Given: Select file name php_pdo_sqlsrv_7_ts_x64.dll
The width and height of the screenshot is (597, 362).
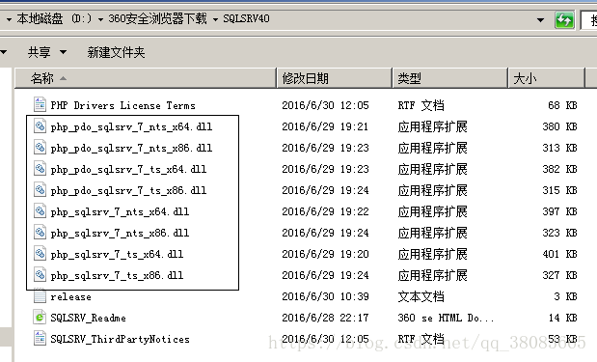Looking at the screenshot, I should 128,170.
